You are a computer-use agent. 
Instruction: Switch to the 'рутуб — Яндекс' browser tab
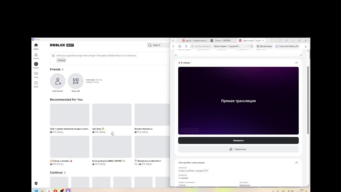tap(194, 41)
